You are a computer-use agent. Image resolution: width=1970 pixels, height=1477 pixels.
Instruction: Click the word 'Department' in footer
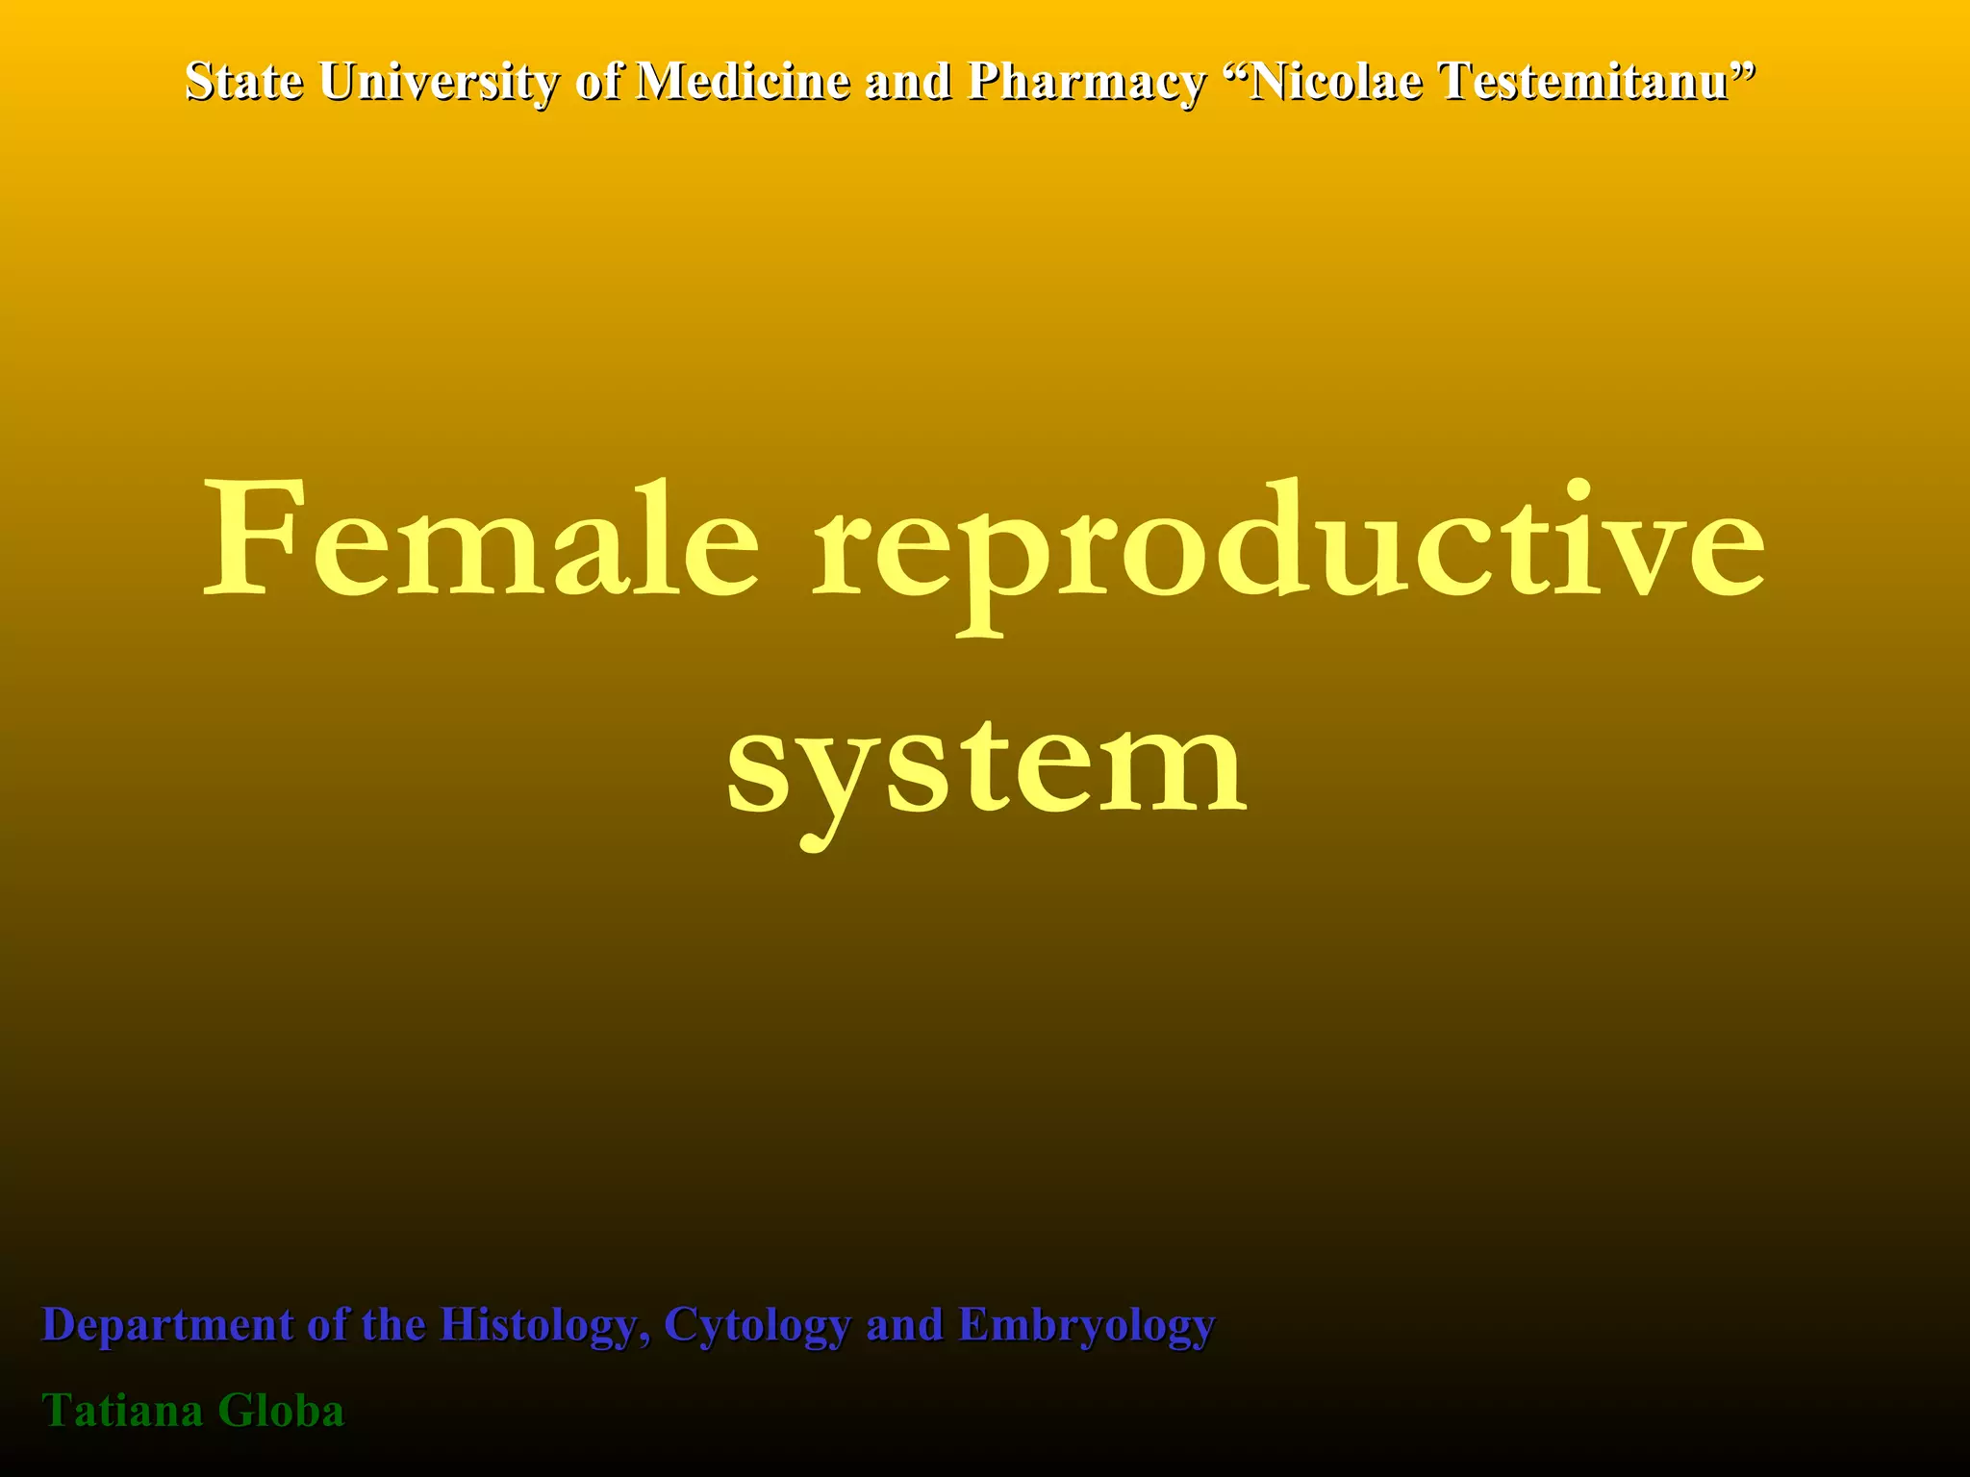pyautogui.click(x=167, y=1325)
